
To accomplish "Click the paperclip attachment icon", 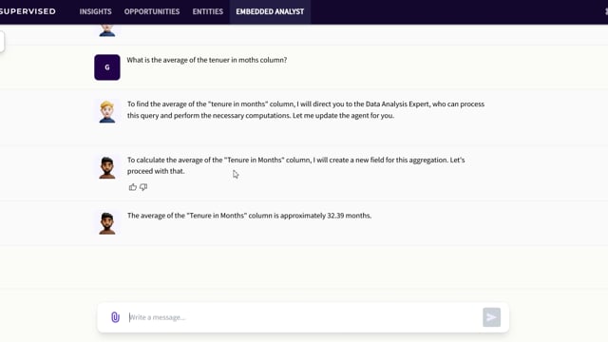I will point(115,317).
